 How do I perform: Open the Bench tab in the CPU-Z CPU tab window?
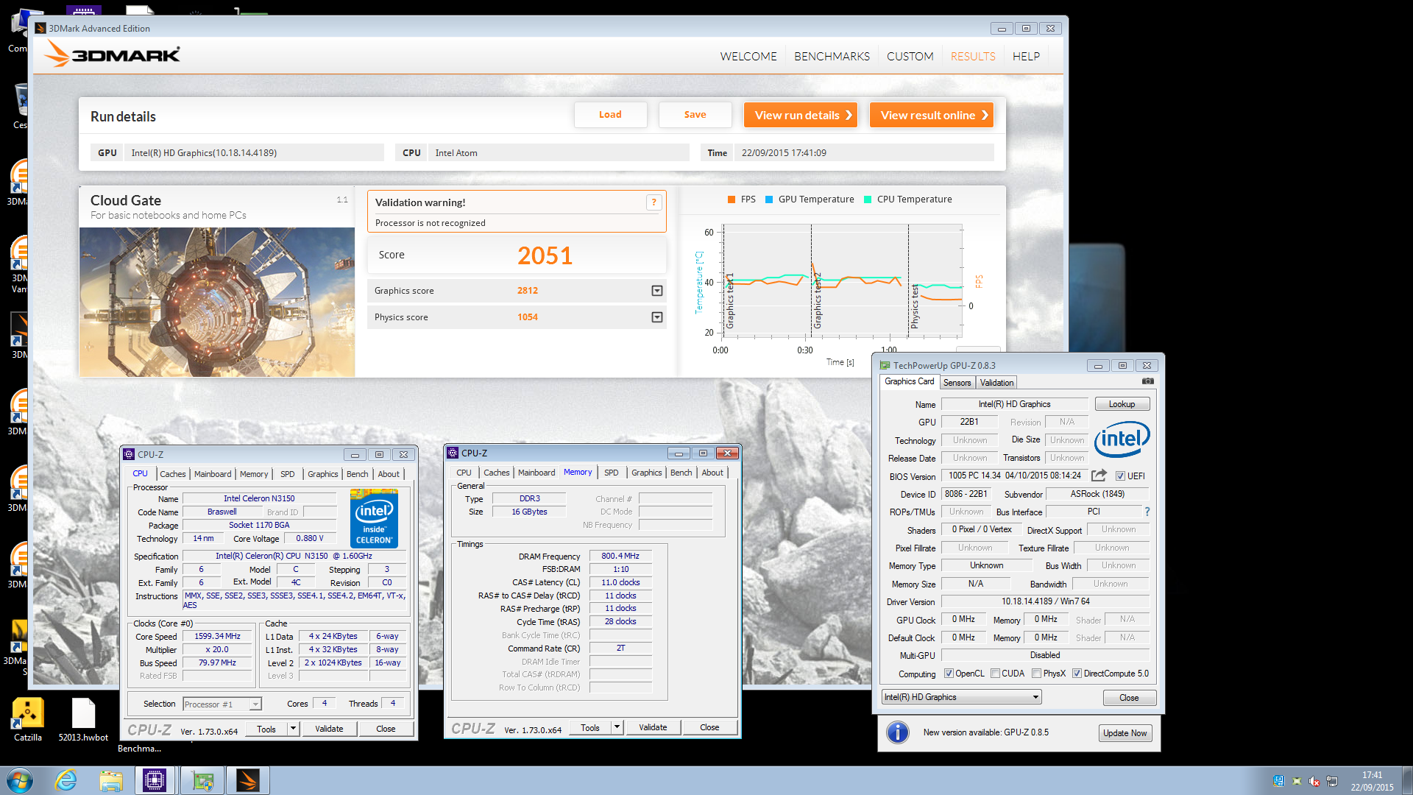click(x=357, y=474)
